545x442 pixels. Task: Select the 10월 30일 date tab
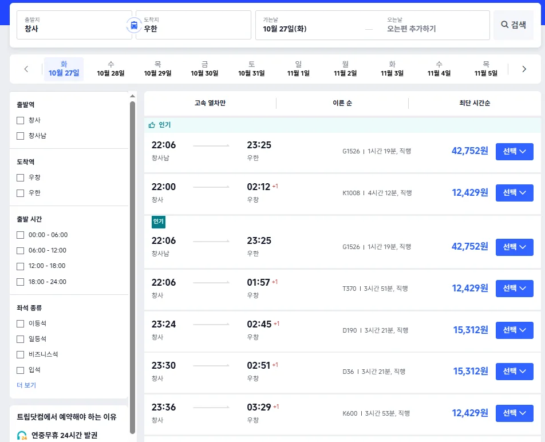[x=204, y=69]
